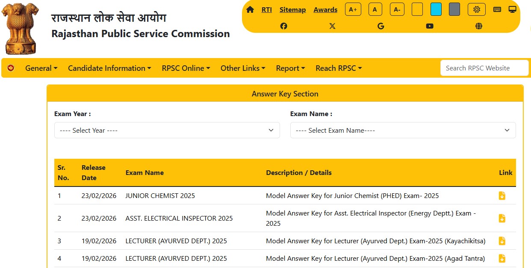Click the home icon in the top bar

250,9
